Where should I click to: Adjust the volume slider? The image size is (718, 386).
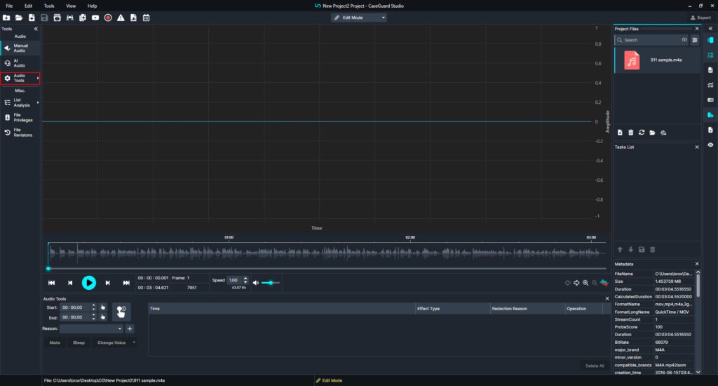[271, 283]
